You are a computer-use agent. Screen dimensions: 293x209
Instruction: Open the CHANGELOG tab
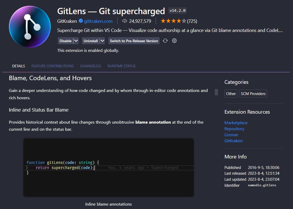[x=91, y=66]
